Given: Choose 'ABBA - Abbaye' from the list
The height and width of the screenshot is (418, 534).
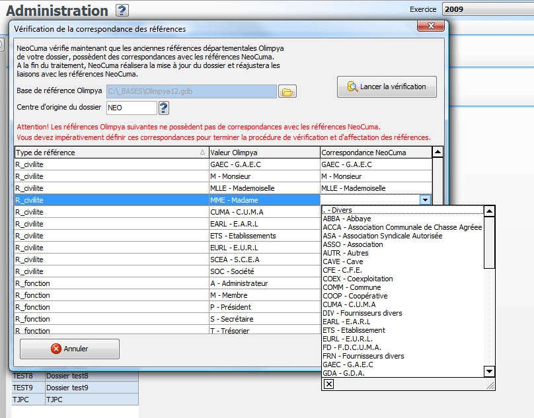Looking at the screenshot, I should (402, 219).
